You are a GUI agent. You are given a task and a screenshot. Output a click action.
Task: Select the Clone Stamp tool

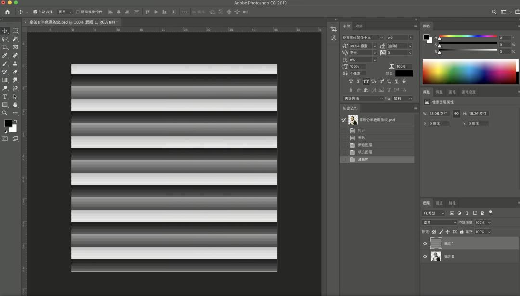click(15, 64)
